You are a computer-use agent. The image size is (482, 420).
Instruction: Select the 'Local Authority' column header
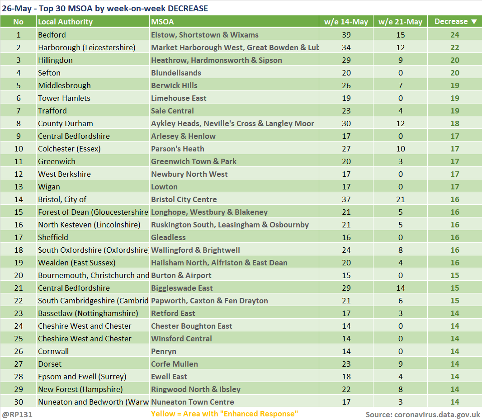click(93, 22)
